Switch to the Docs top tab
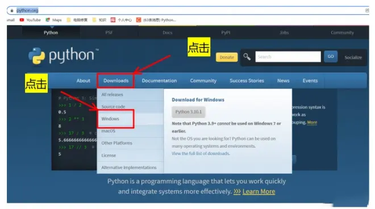375x209 pixels. [x=168, y=32]
